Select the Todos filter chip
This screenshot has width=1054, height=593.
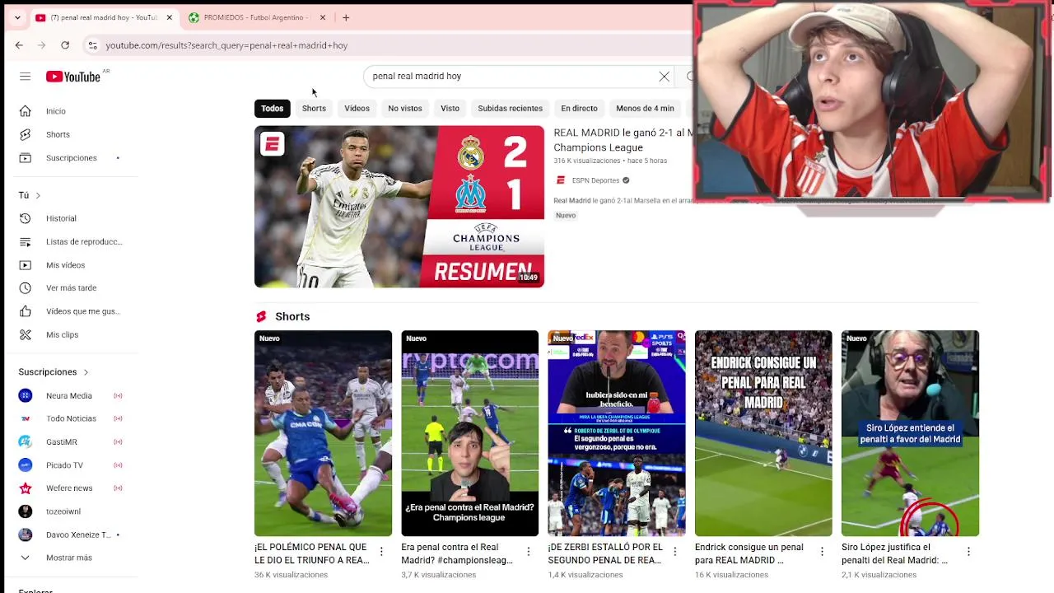[x=272, y=109]
